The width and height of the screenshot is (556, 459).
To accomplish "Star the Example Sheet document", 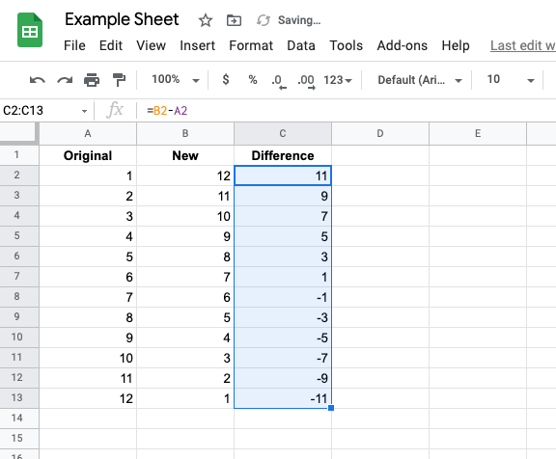I will click(x=206, y=20).
